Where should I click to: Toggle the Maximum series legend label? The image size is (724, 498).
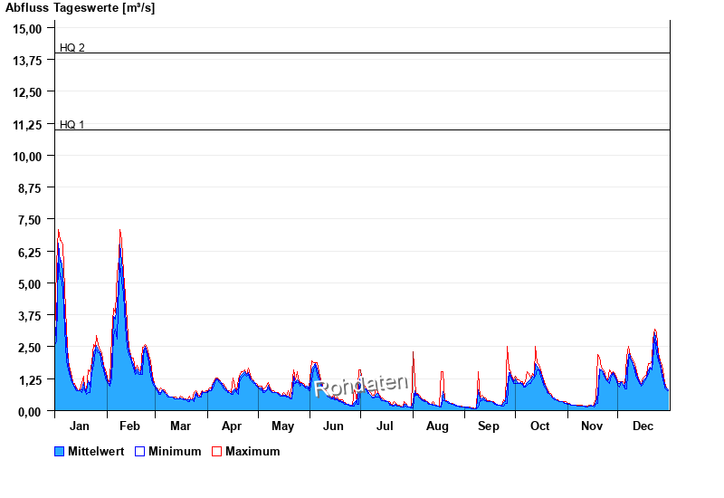(x=252, y=451)
